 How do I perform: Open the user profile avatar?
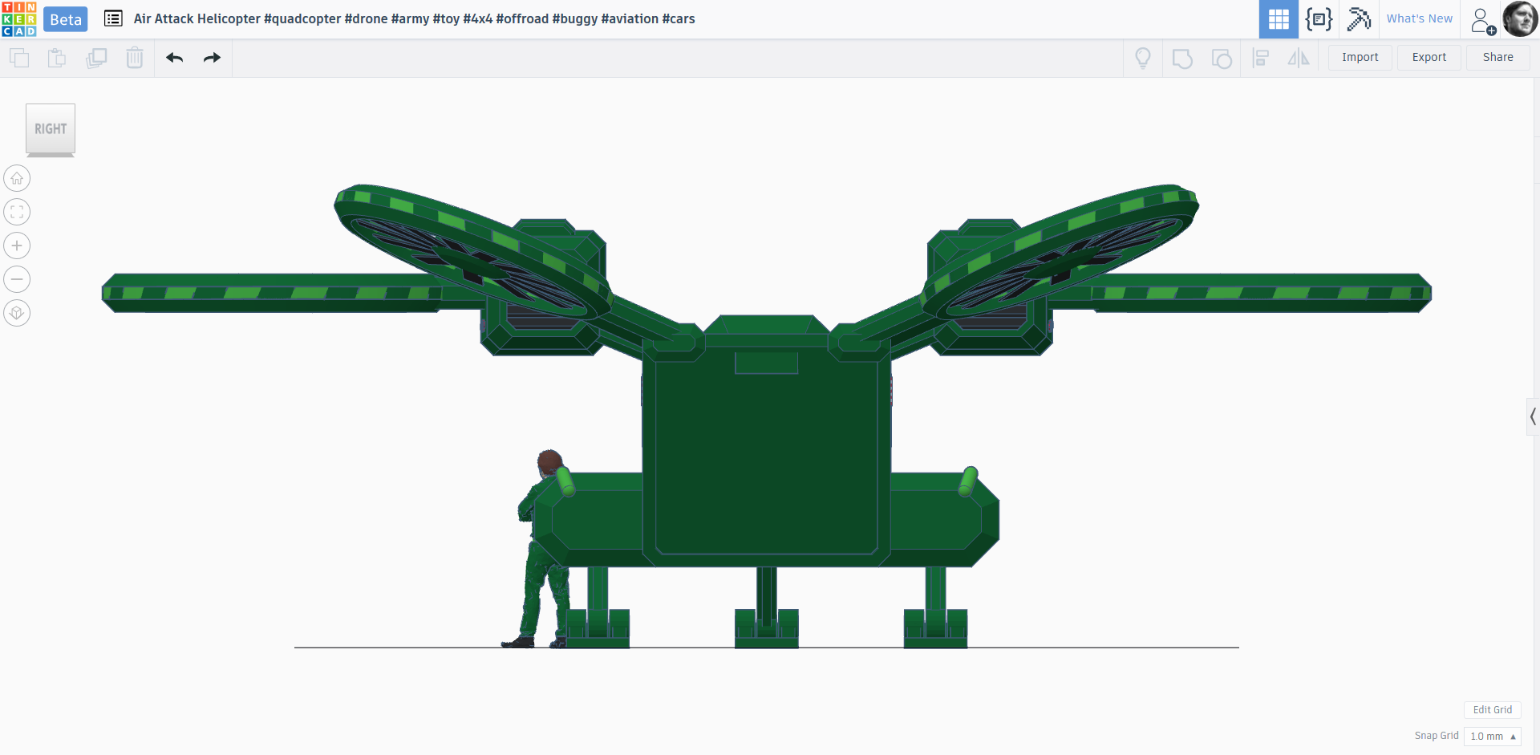pos(1520,19)
